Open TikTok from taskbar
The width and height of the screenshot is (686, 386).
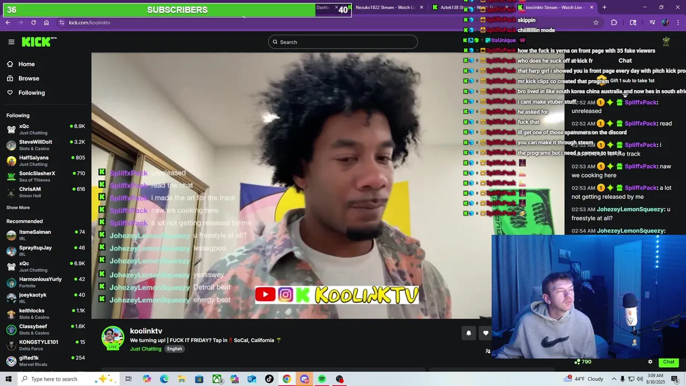pyautogui.click(x=269, y=379)
